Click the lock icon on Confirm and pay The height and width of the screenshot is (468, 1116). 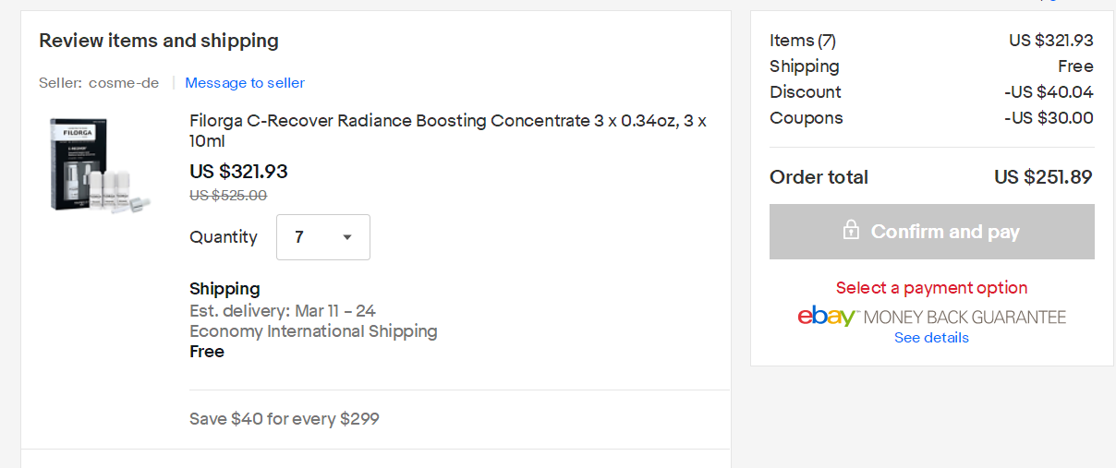(x=851, y=231)
